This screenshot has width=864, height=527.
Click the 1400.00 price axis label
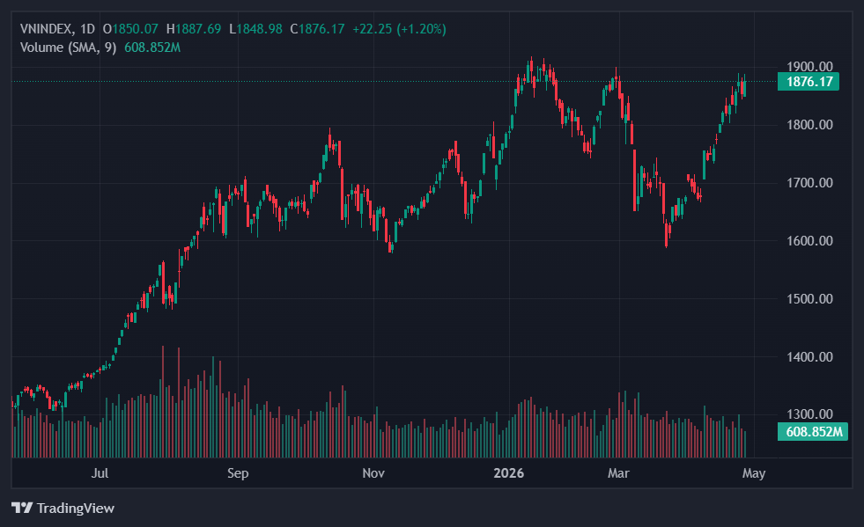click(x=808, y=356)
